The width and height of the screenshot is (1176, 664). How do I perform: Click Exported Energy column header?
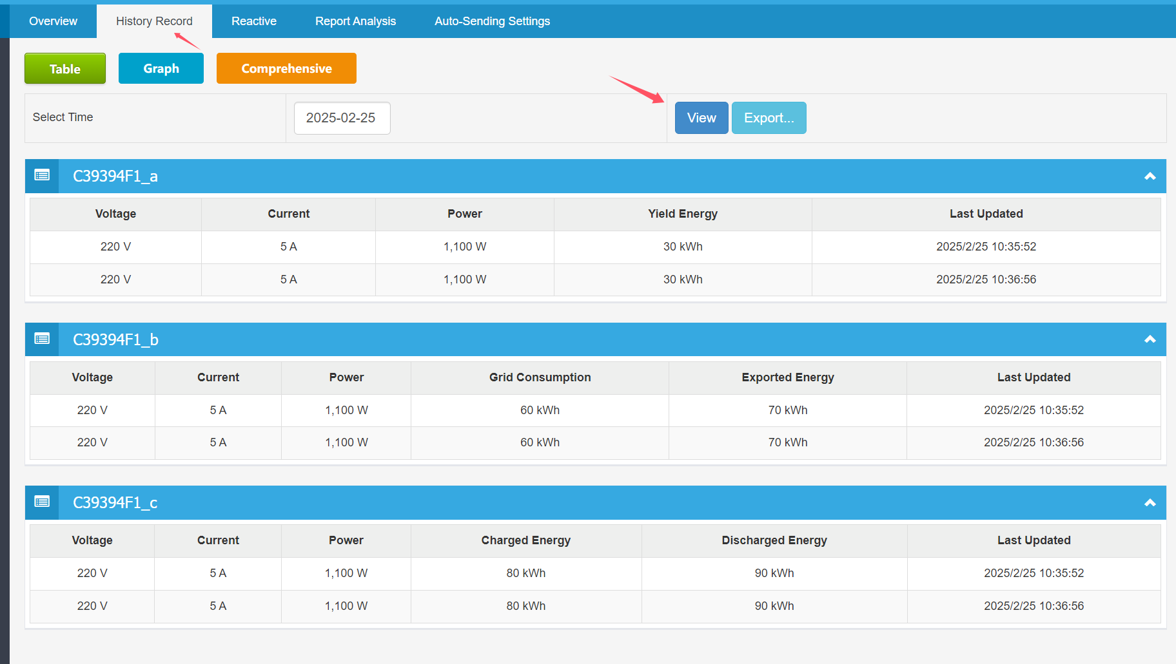tap(788, 377)
